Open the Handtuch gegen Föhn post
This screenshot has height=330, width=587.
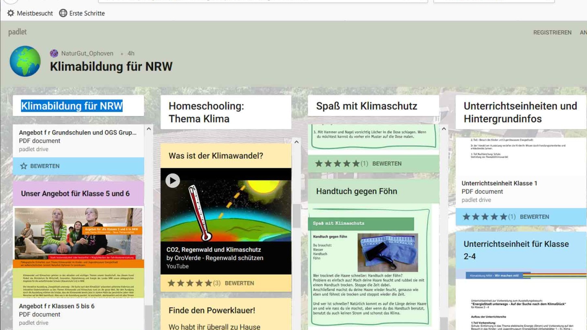[357, 191]
